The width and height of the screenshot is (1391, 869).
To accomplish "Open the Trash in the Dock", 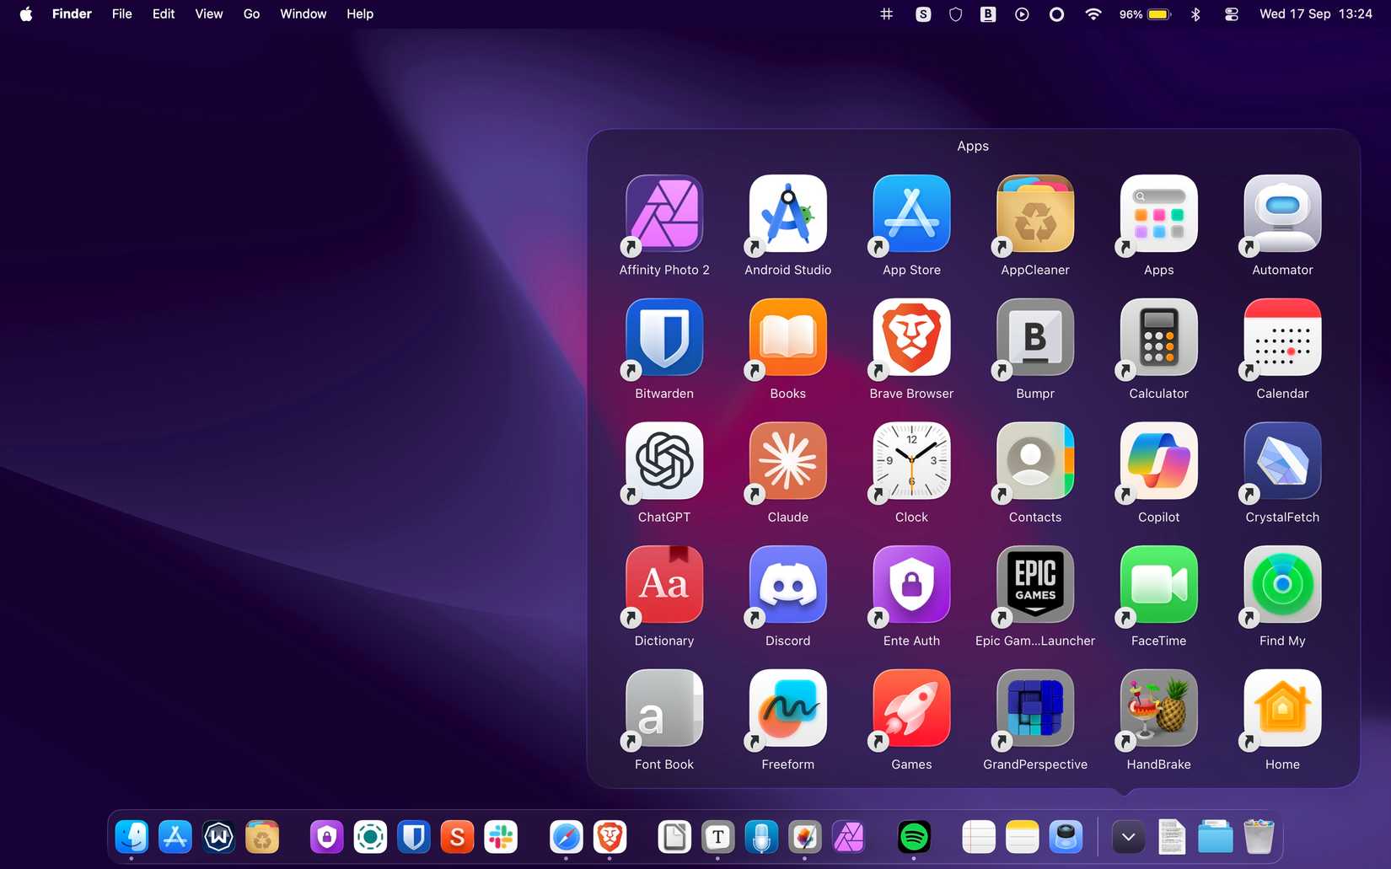I will pos(1259,837).
